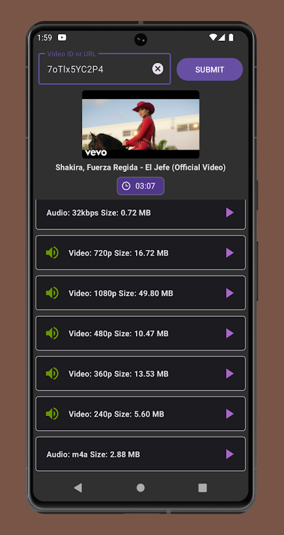Clear the Video ID text with X icon

point(157,69)
